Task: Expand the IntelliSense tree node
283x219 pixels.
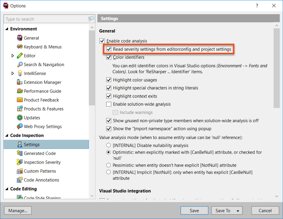Action: click(13, 73)
